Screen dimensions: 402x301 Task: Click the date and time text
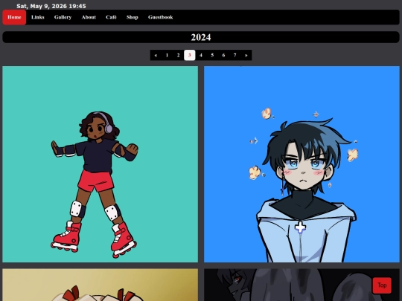coord(51,6)
